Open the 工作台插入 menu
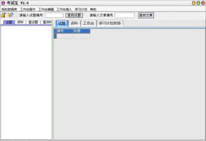 (x=64, y=10)
